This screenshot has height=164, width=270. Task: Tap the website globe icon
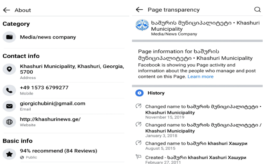pos(9,122)
